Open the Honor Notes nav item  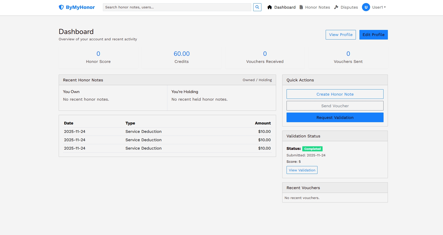click(x=317, y=7)
